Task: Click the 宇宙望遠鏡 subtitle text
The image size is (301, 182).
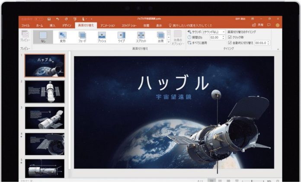Action: tap(174, 97)
